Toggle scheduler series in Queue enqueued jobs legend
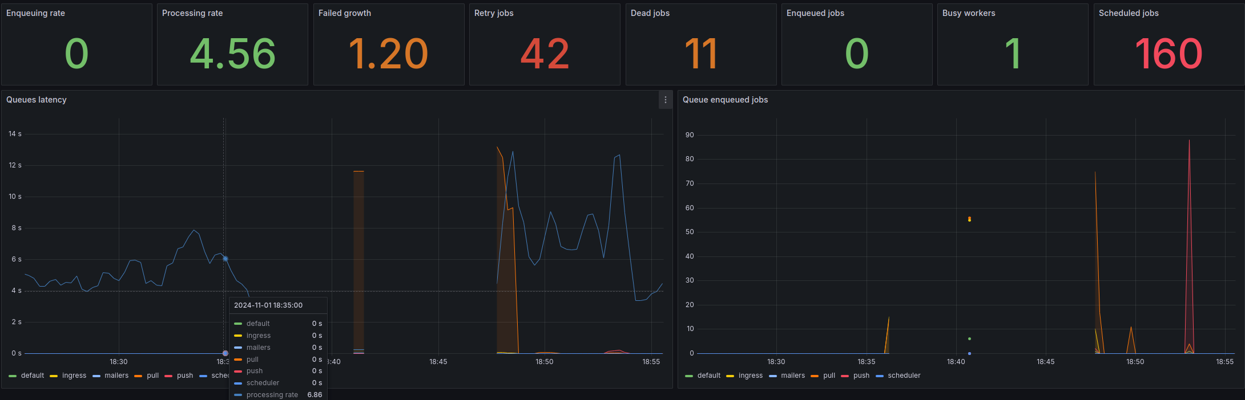The height and width of the screenshot is (400, 1245). [x=904, y=376]
